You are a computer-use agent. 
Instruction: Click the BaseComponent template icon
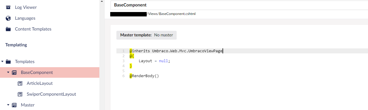(14, 72)
